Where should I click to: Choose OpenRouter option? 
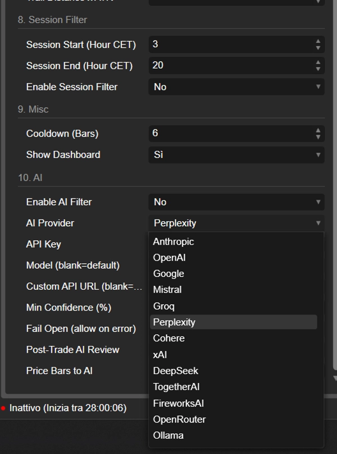[234, 419]
